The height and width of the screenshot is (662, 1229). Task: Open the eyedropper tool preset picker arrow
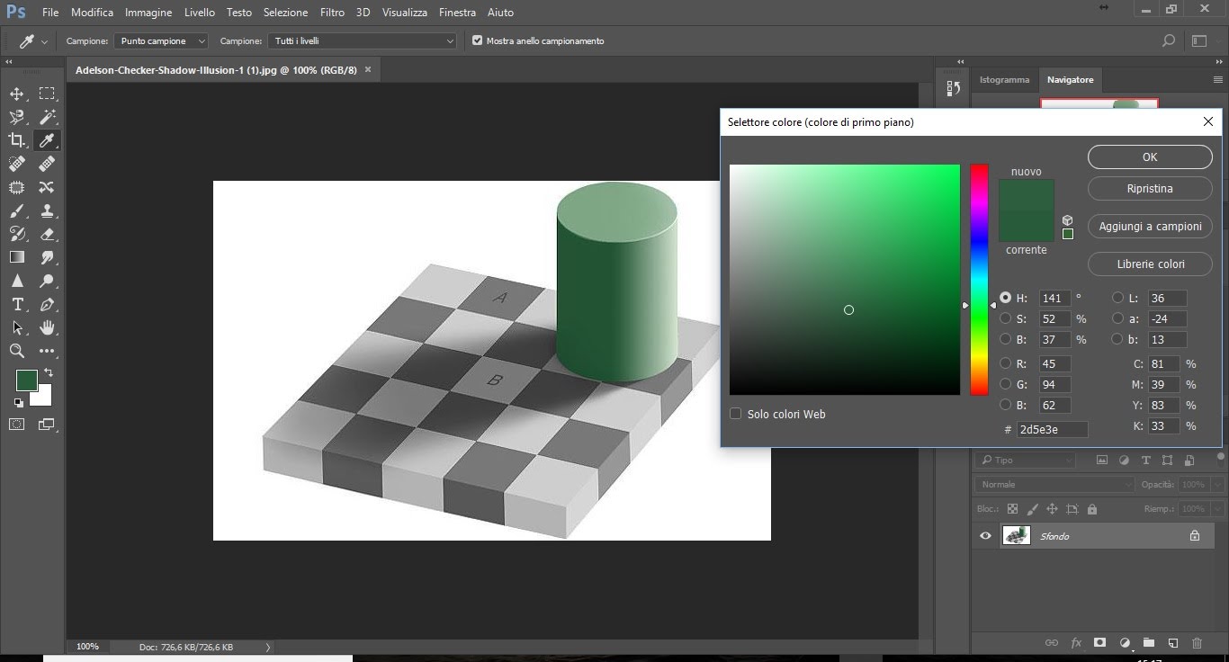(x=44, y=41)
